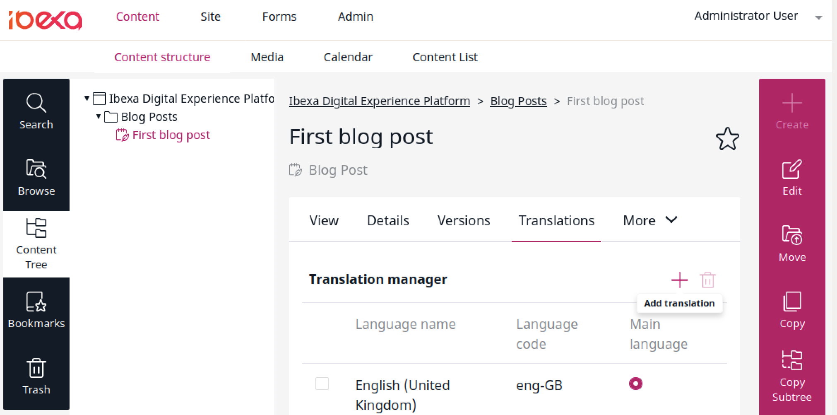The image size is (837, 415).
Task: Select Blog Posts label in content tree
Action: (x=149, y=117)
